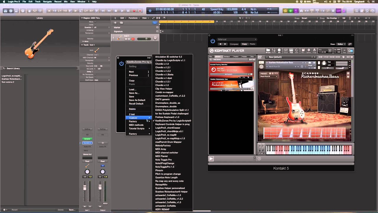This screenshot has height=213, width=378.
Task: Open the Mixer icon in control bar
Action: click(35, 11)
